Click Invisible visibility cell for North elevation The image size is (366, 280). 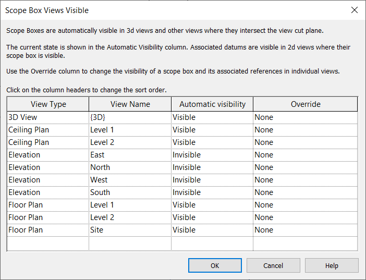point(212,168)
